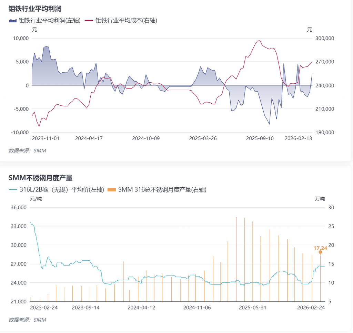Click the 2023-11-01 date on the top chart
Screen dimensions: 353x333
(46, 138)
